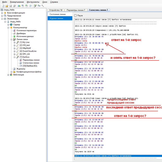Click the Add device toolbar icon
This screenshot has width=162, height=162.
(x=39, y=6)
